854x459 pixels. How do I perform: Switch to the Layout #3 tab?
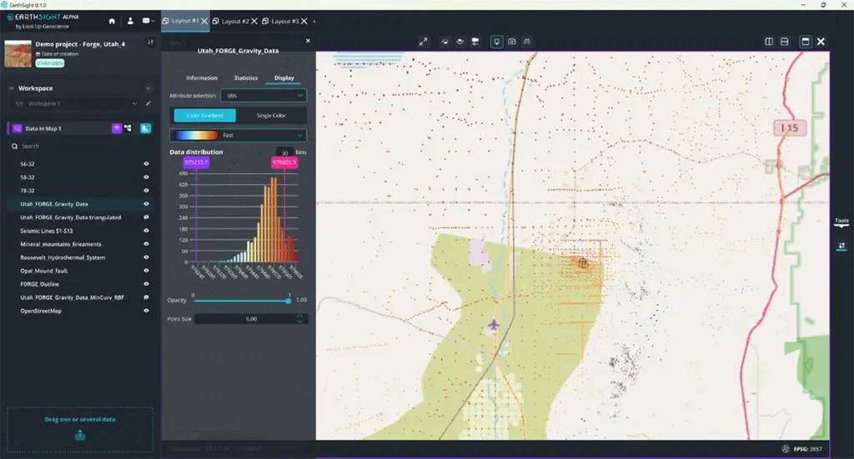(x=285, y=21)
